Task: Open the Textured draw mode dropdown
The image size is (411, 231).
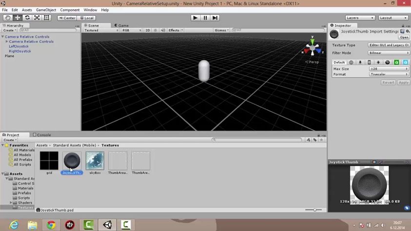Action: pyautogui.click(x=101, y=30)
